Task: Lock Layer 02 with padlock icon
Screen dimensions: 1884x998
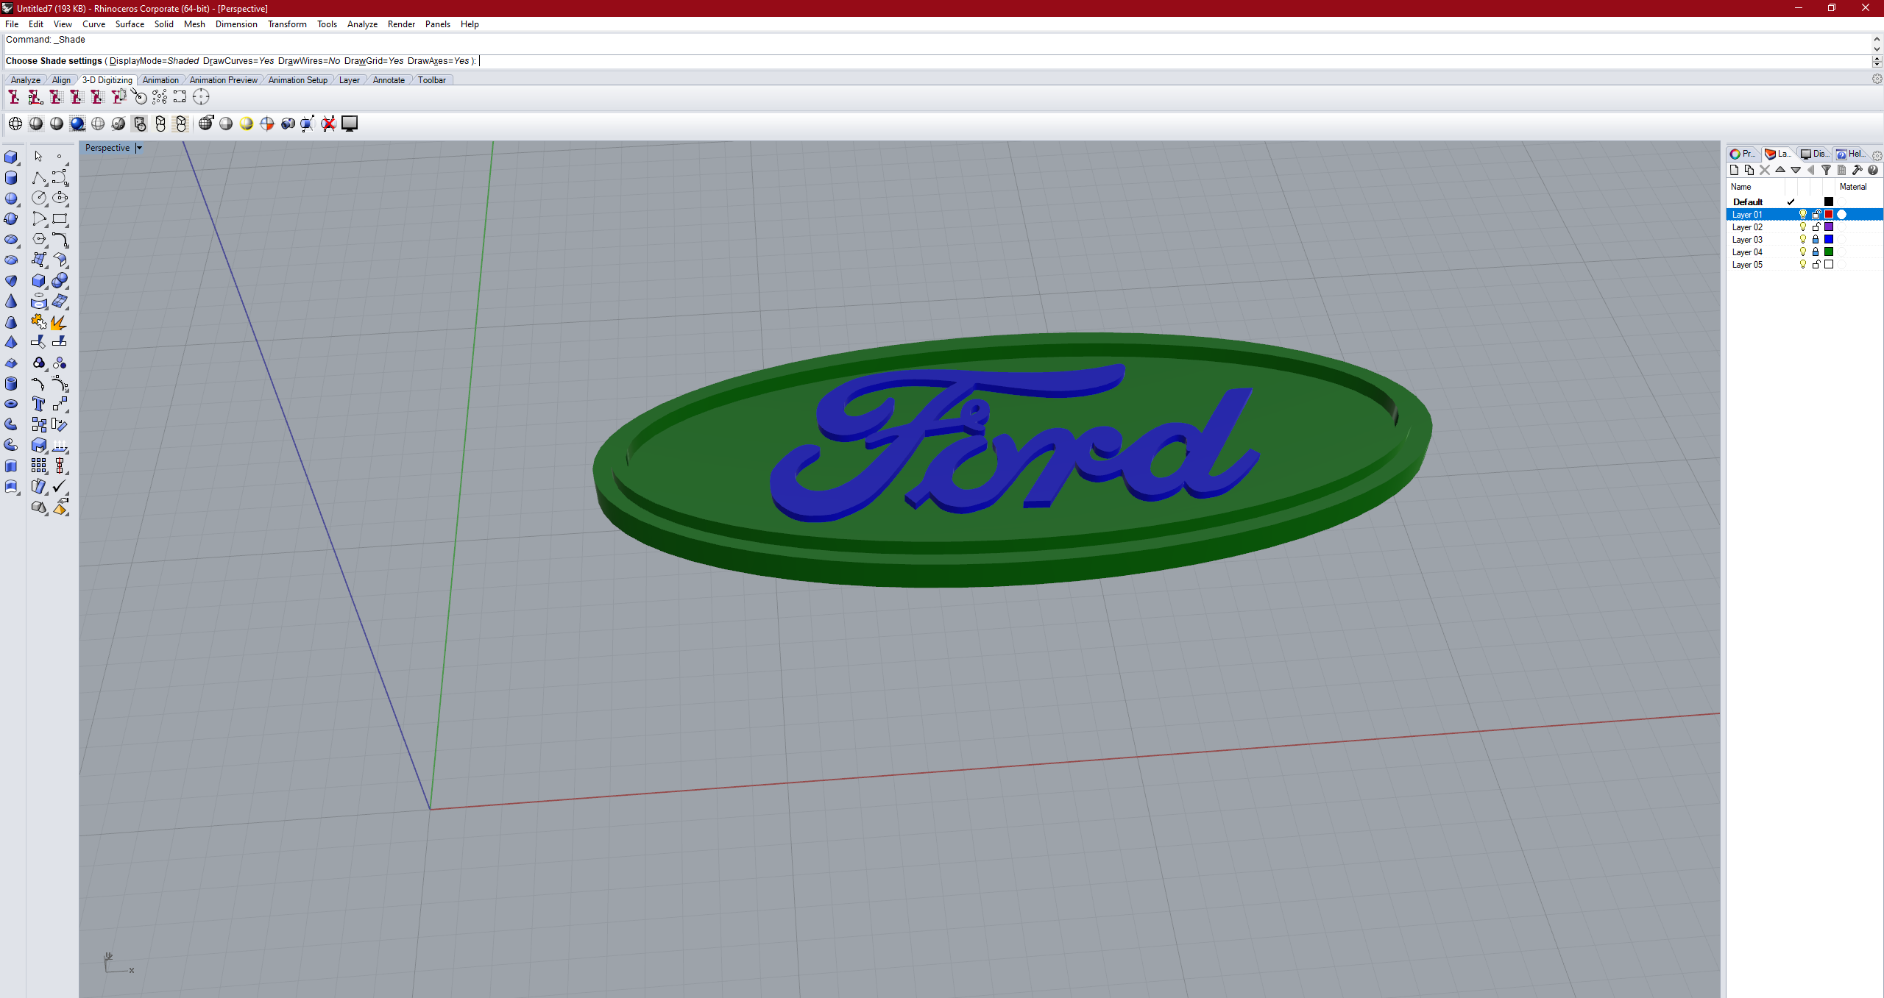Action: [1816, 227]
